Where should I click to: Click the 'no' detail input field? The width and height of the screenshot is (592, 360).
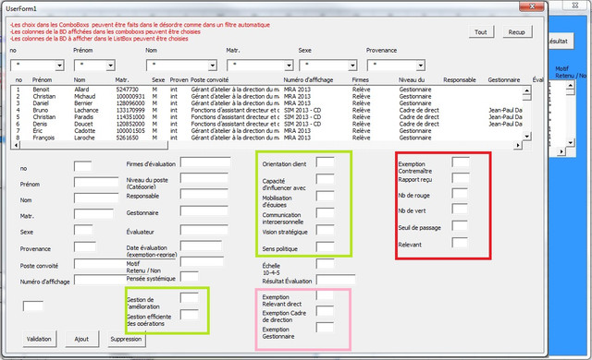pos(83,166)
